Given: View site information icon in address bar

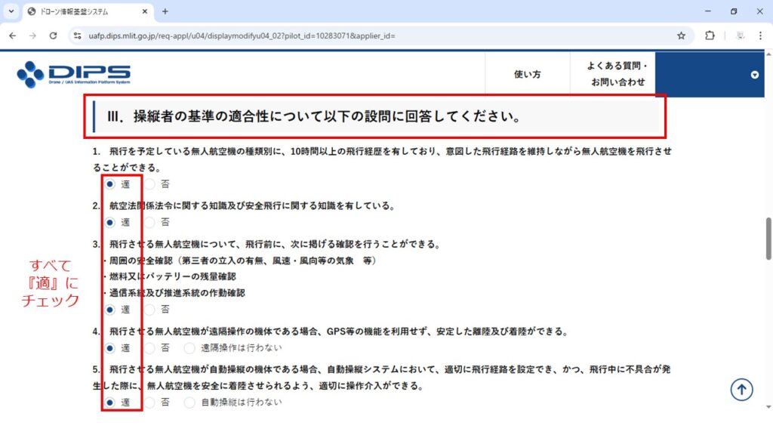Looking at the screenshot, I should (76, 35).
